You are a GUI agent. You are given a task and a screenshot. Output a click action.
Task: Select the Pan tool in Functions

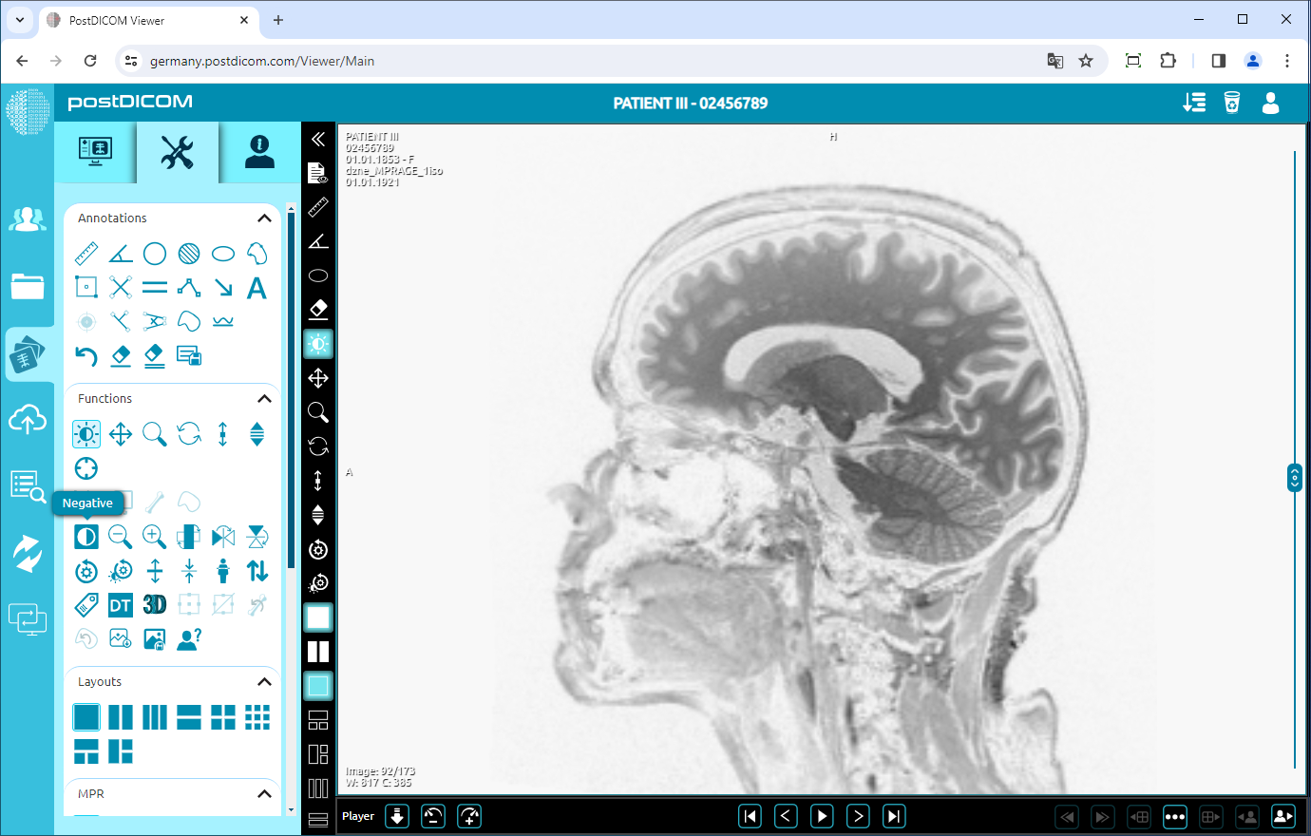[x=120, y=433]
